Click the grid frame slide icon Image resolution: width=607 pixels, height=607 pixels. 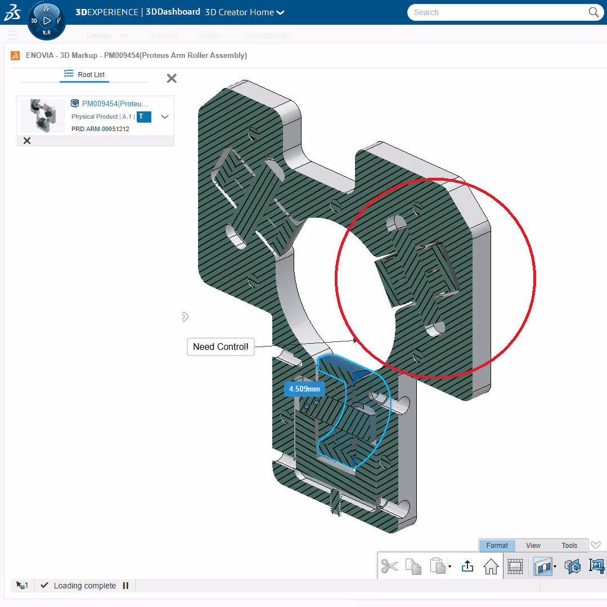(515, 566)
